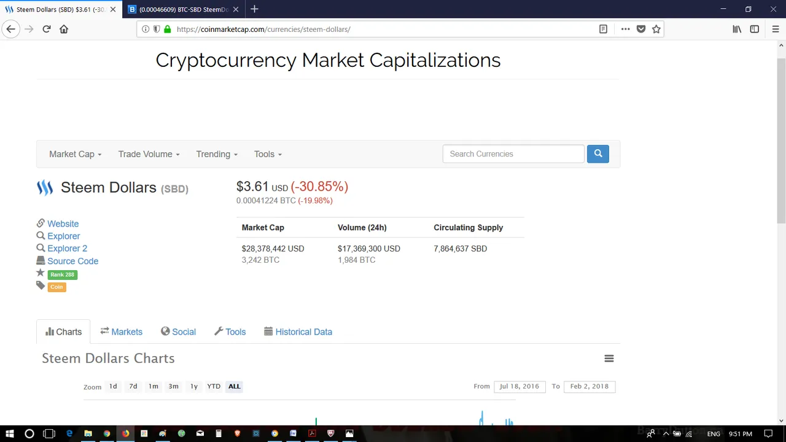Open the Mail app from taskbar

tap(200, 433)
